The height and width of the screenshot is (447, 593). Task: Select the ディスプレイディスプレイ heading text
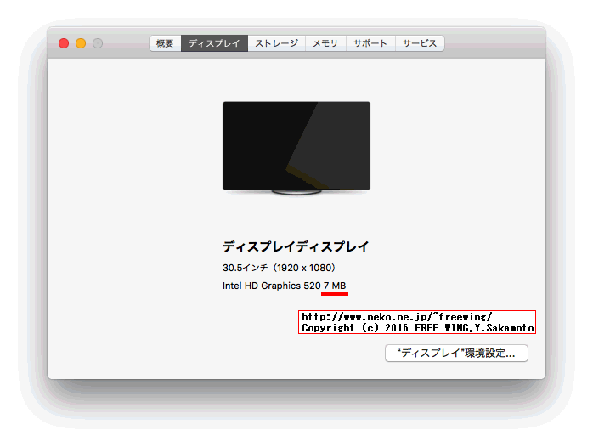coord(296,247)
